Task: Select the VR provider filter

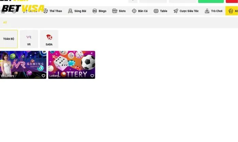Action: coord(29,39)
